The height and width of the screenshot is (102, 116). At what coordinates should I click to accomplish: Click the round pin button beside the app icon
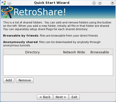9,3
